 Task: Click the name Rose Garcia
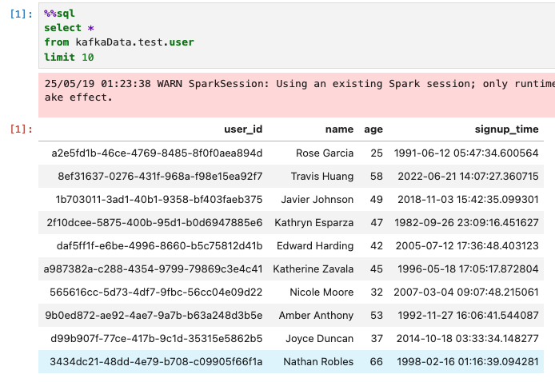tap(325, 153)
